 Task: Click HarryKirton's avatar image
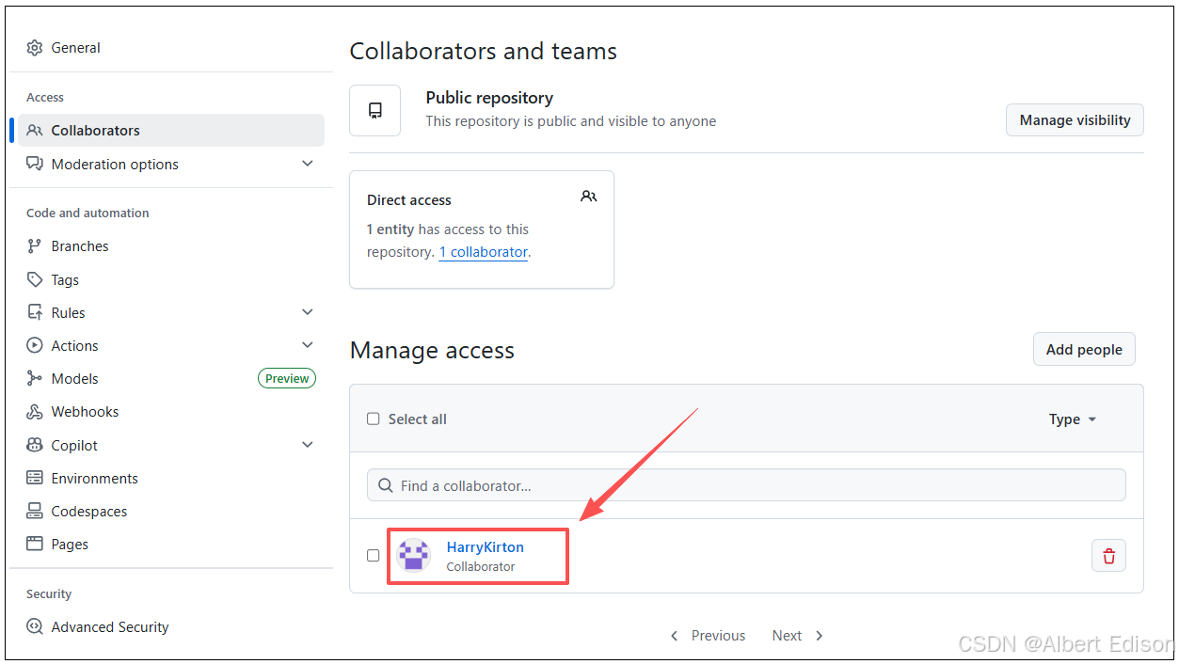[413, 555]
